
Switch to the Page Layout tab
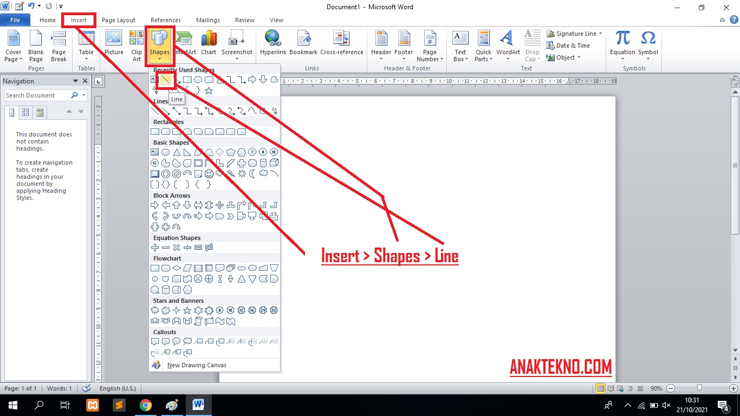point(119,20)
